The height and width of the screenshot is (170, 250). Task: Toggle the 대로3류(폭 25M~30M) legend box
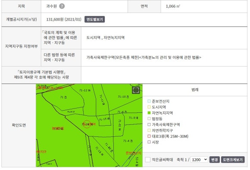149,136
